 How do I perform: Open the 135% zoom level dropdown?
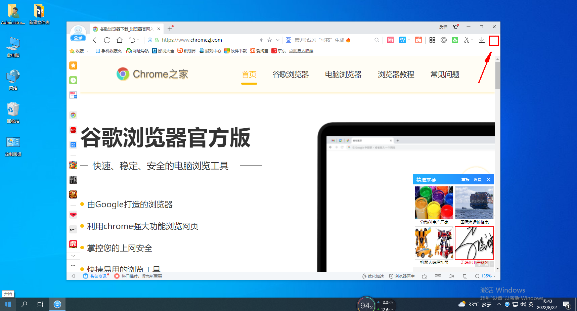[485, 276]
